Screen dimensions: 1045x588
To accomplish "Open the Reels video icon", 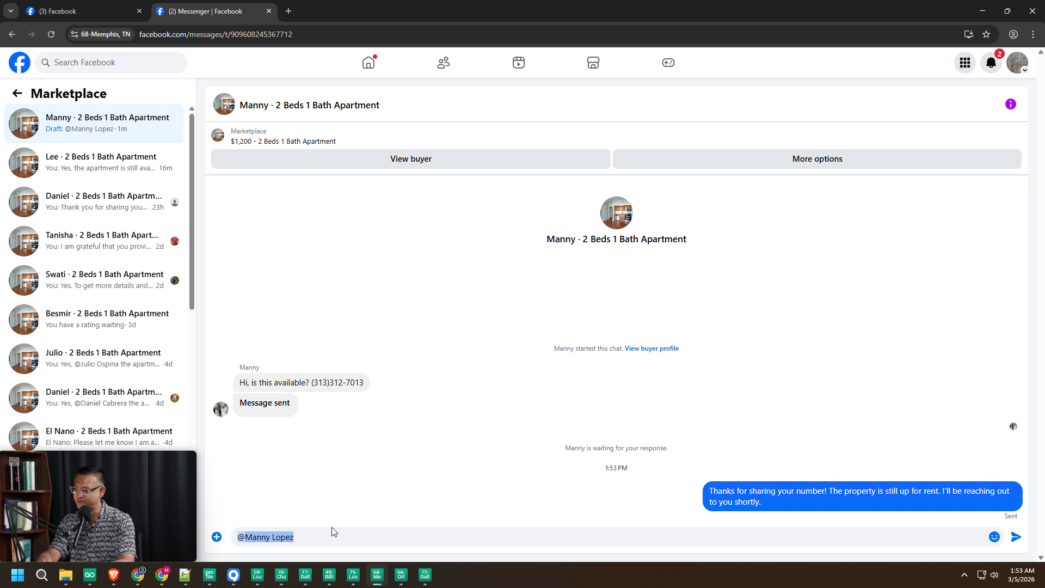I will [519, 63].
